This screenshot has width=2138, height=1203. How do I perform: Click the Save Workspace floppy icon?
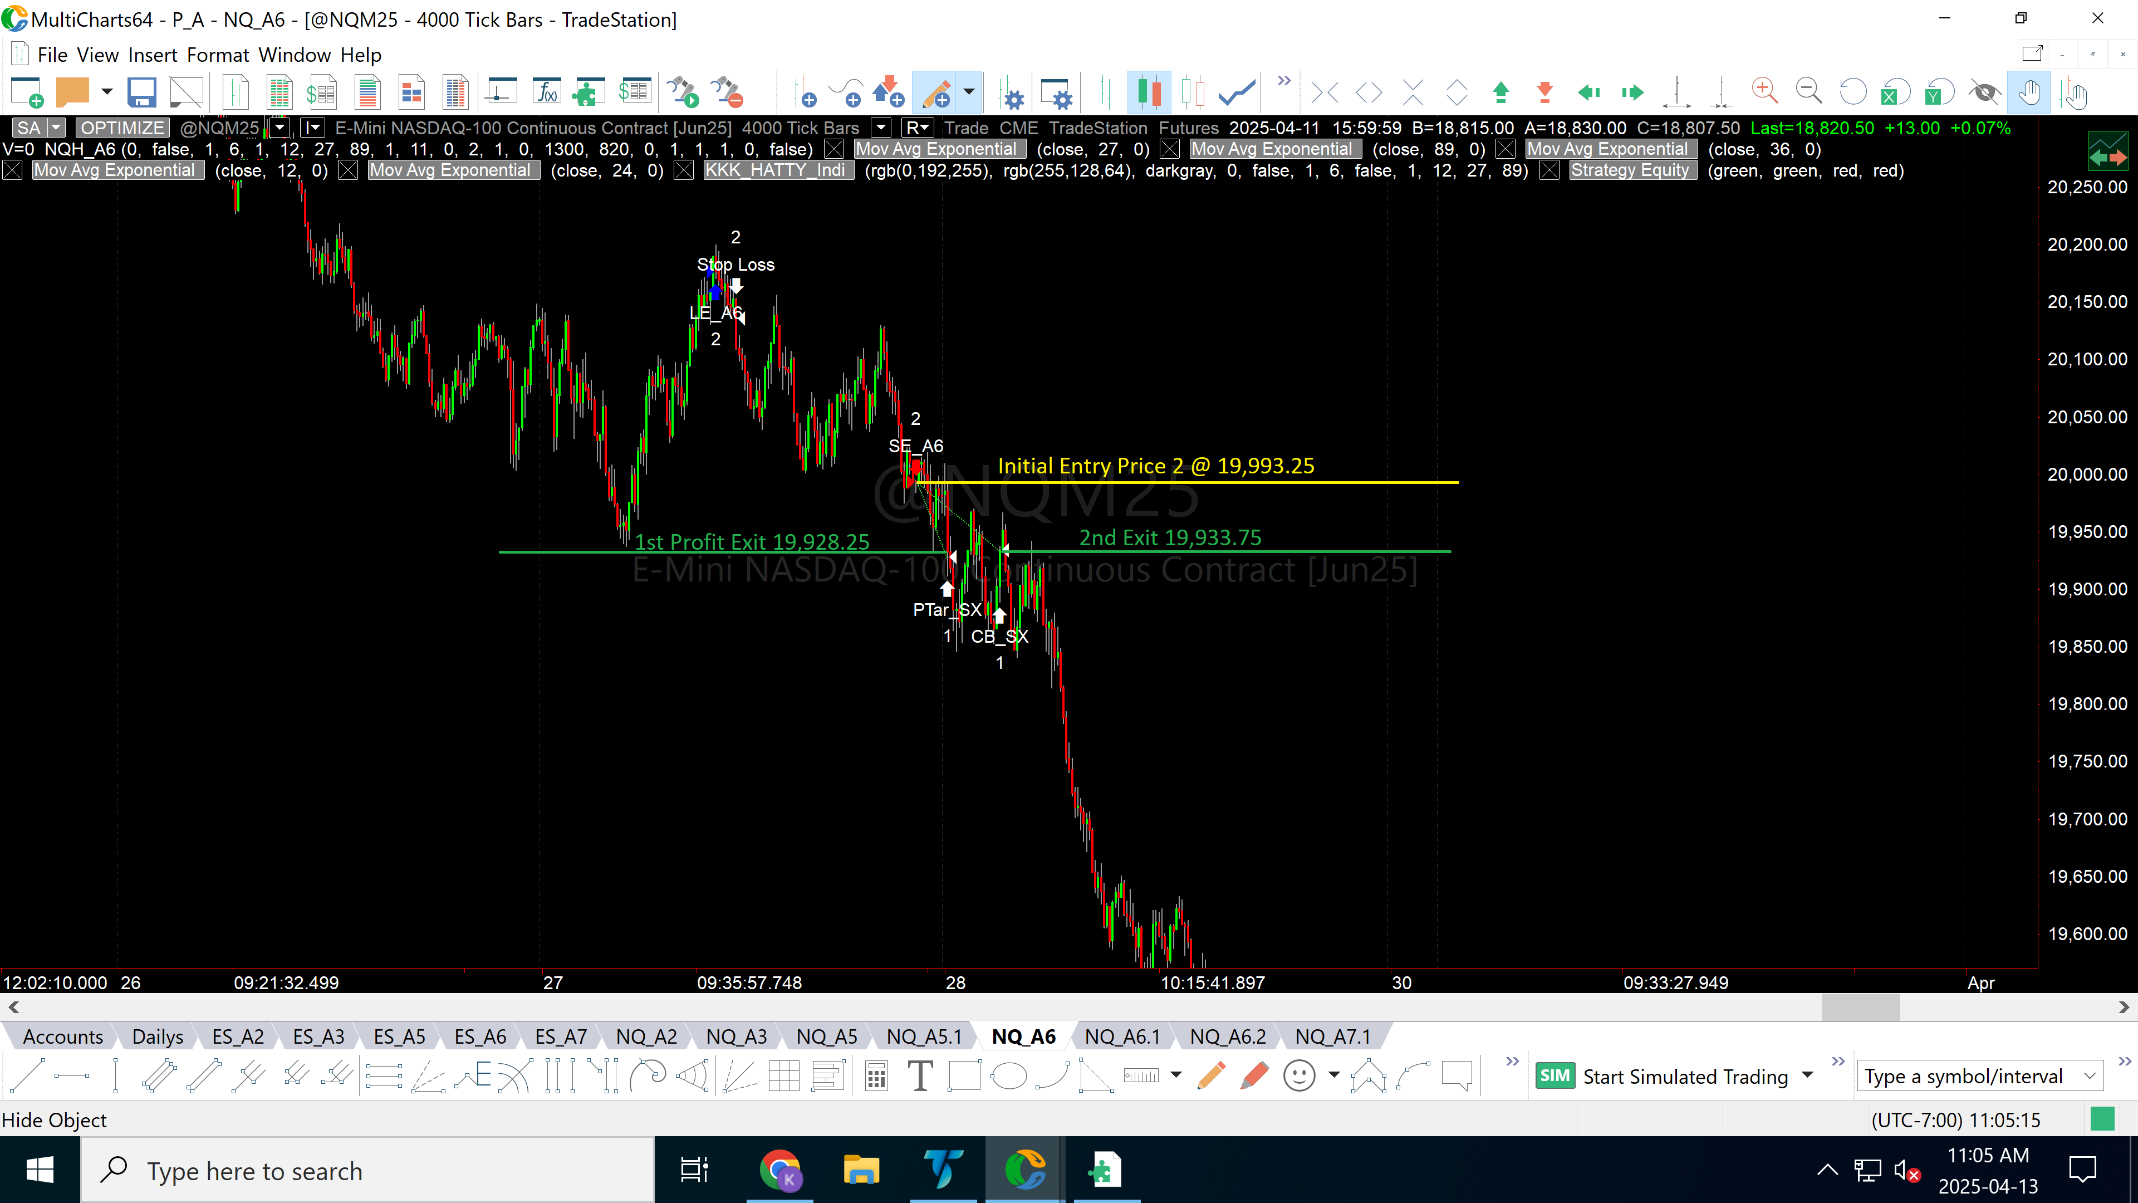pos(142,92)
